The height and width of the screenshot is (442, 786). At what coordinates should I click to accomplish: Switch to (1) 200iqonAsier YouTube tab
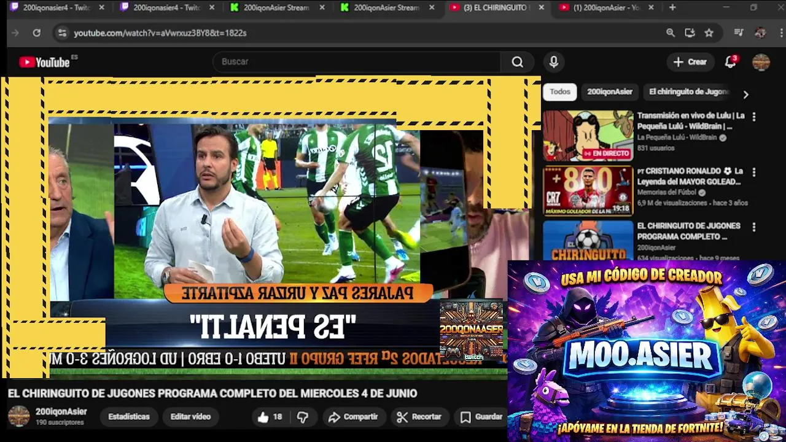pos(607,7)
